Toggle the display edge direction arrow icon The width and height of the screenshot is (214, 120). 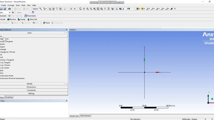(x=172, y=9)
